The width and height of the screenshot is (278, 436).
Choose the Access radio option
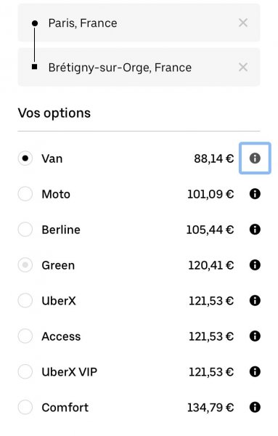pos(25,336)
